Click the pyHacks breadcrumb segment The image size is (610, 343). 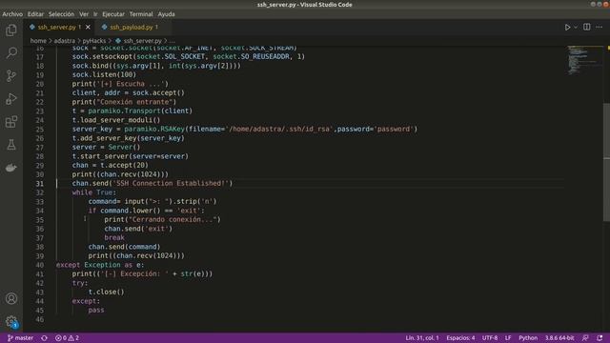point(93,40)
